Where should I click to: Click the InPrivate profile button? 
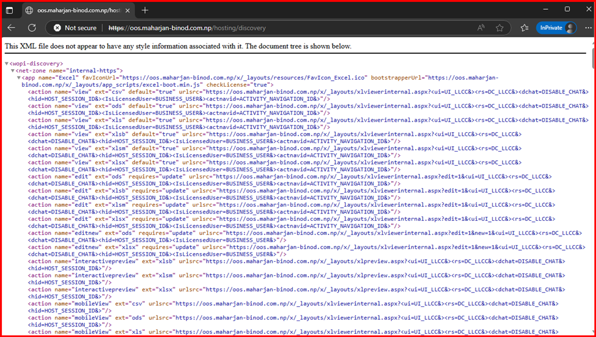tap(556, 28)
